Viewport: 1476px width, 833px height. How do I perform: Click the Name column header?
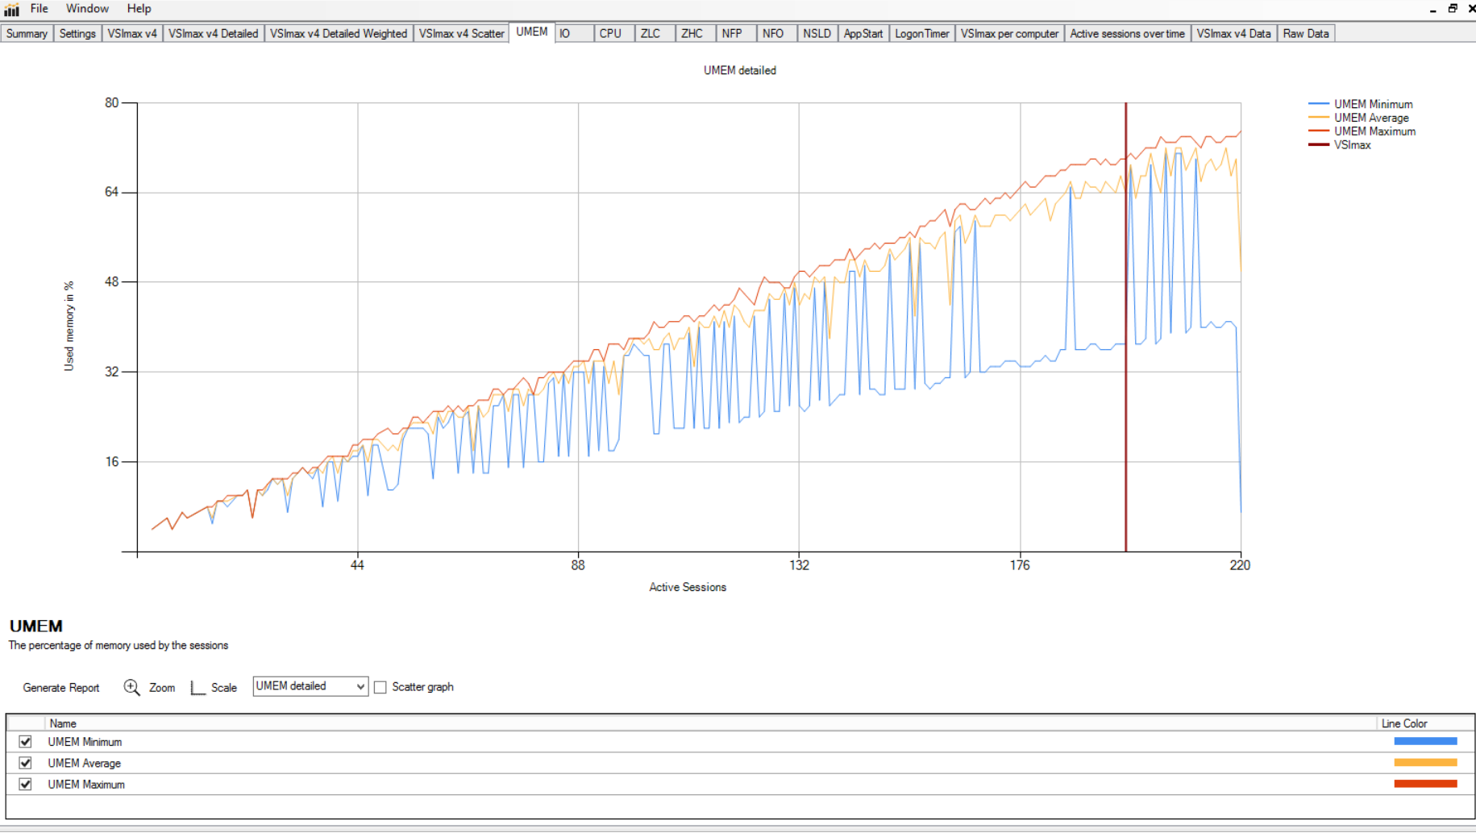point(63,723)
